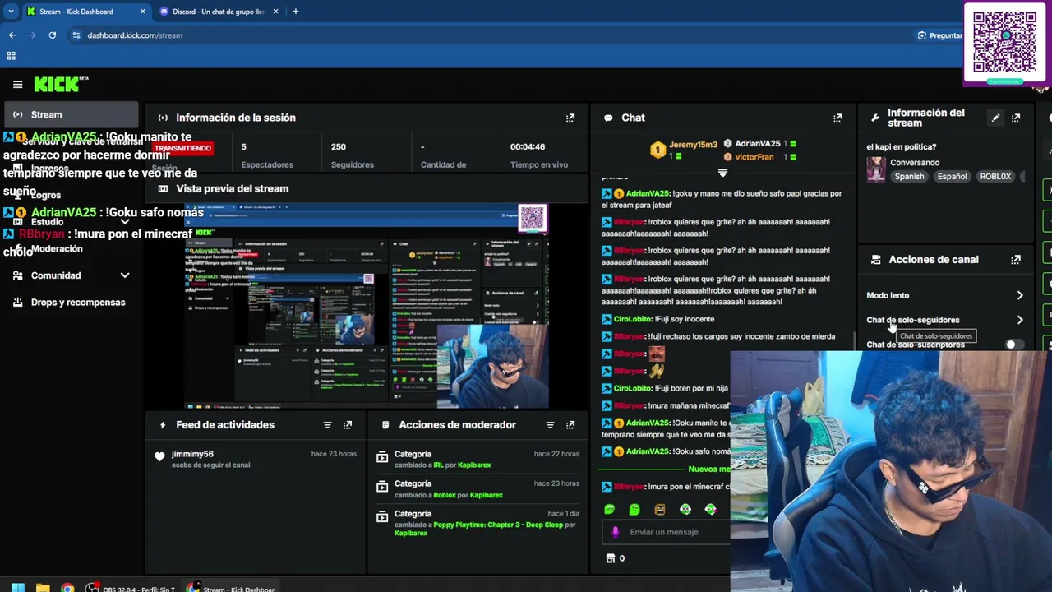The width and height of the screenshot is (1052, 592).
Task: Open the Roblox category link
Action: point(445,495)
